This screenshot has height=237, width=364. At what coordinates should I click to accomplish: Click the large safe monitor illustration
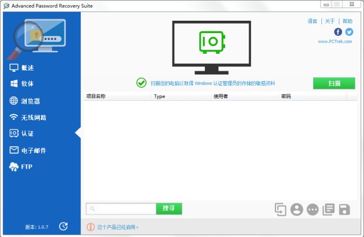point(212,48)
